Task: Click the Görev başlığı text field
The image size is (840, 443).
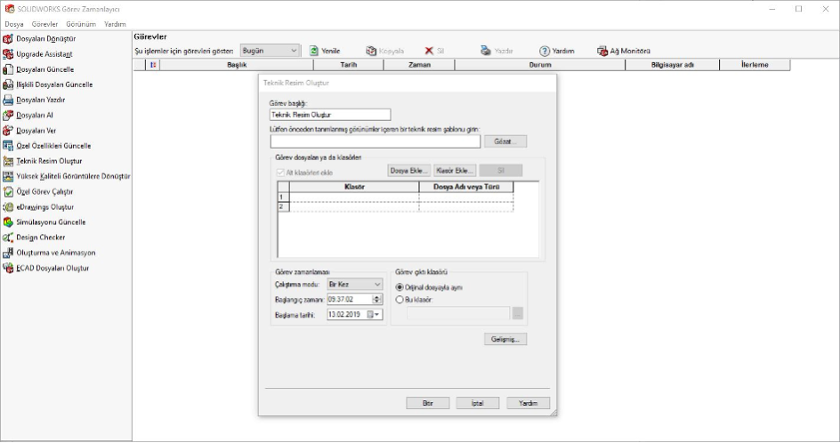Action: point(329,115)
